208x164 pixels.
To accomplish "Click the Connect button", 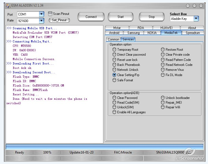I will click(91, 17).
